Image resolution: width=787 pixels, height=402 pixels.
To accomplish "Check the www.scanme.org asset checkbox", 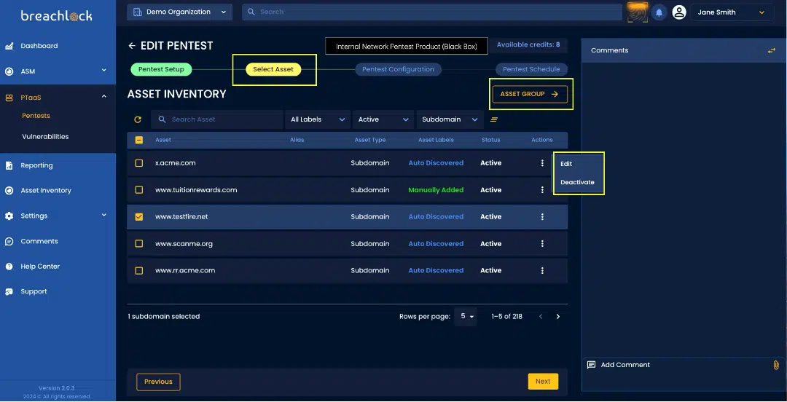I will point(139,244).
